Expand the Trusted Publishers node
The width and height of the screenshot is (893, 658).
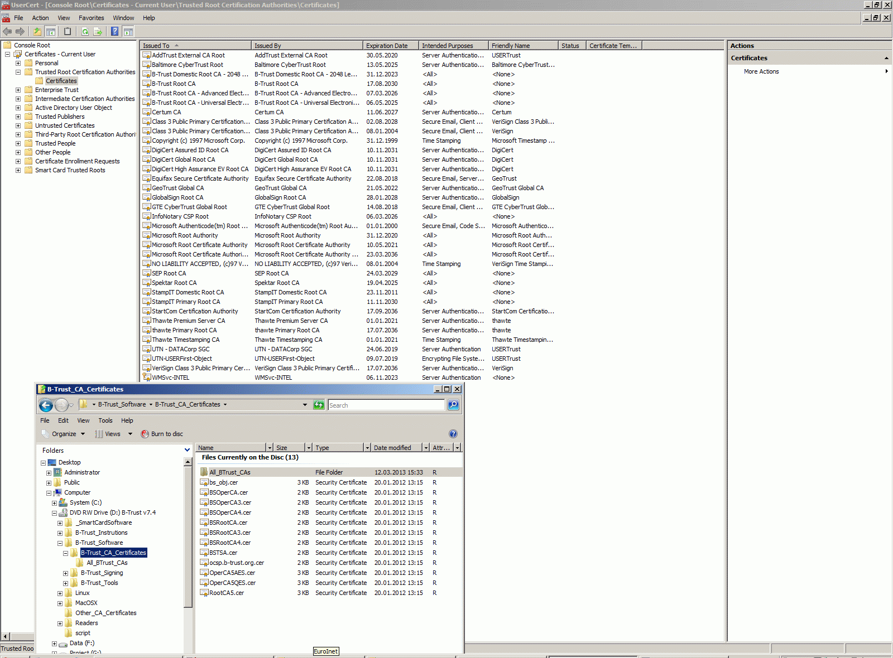(x=18, y=117)
